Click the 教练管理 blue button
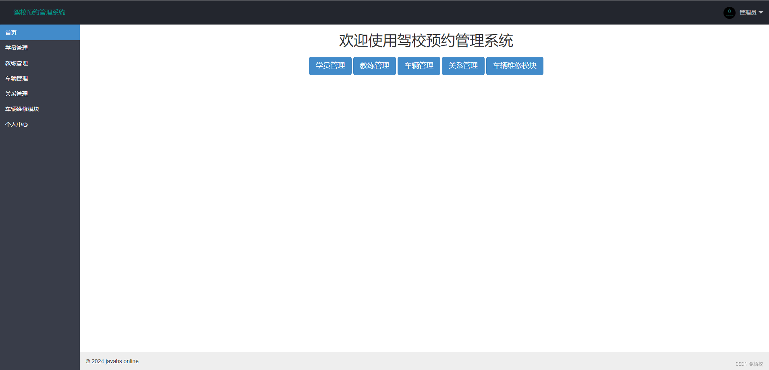 (374, 66)
